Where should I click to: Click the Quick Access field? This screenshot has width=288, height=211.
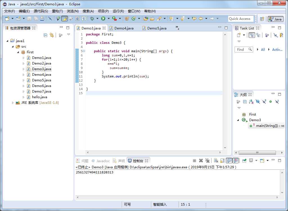pos(241,19)
